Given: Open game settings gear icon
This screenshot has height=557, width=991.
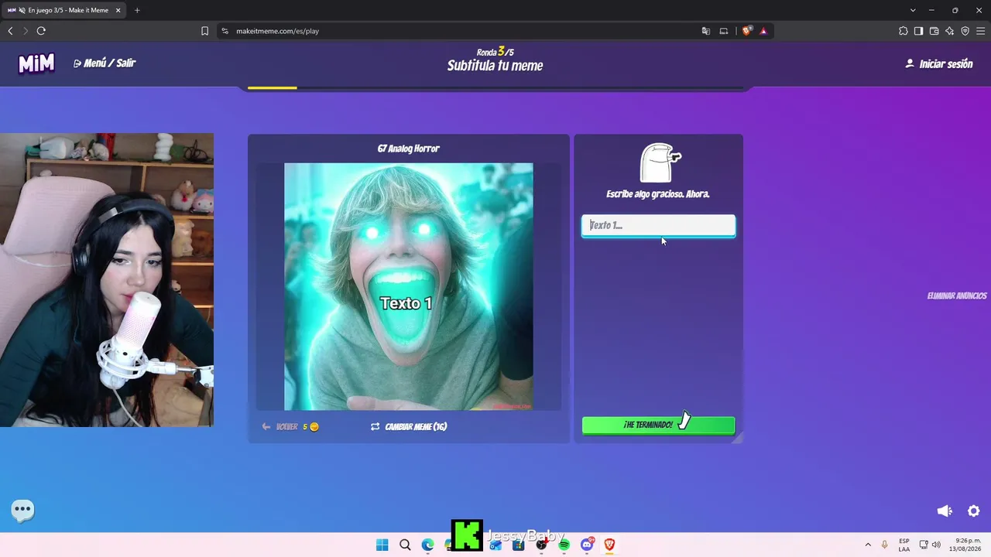Looking at the screenshot, I should point(974,511).
